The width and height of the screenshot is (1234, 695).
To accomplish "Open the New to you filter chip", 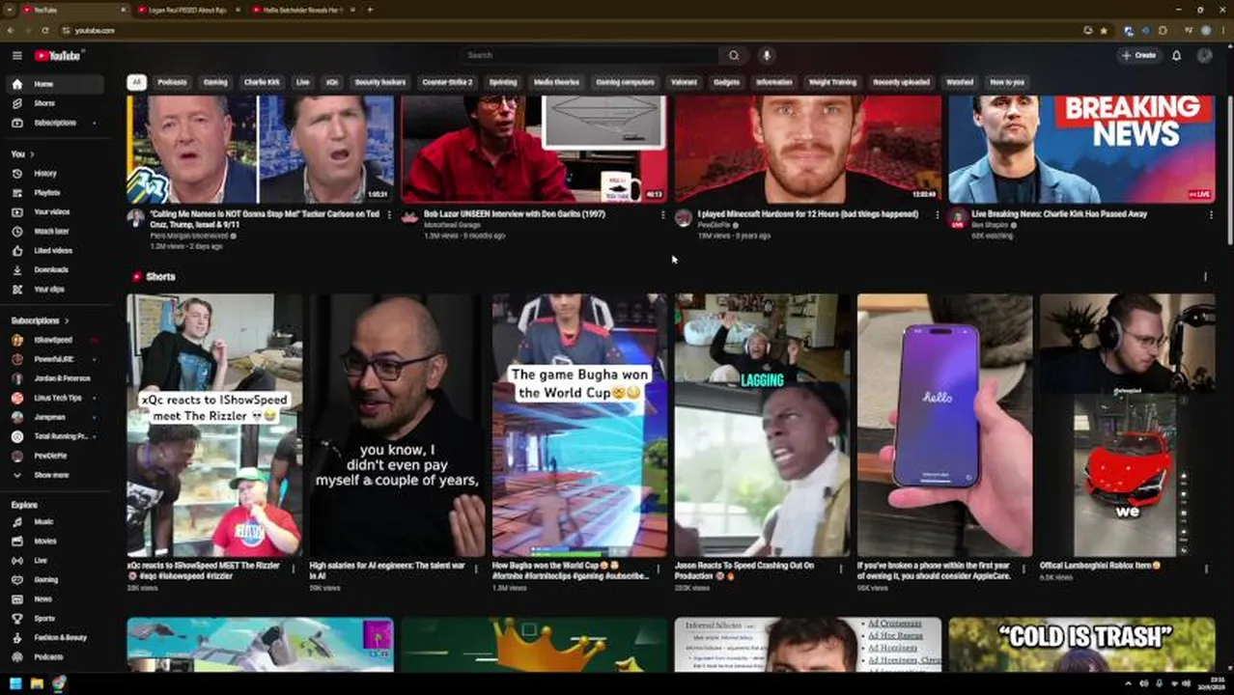I will point(1006,82).
